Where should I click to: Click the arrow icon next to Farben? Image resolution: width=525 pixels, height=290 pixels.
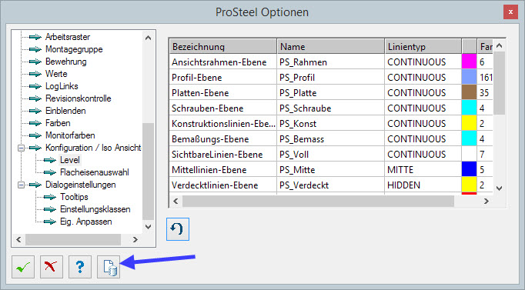click(x=35, y=123)
